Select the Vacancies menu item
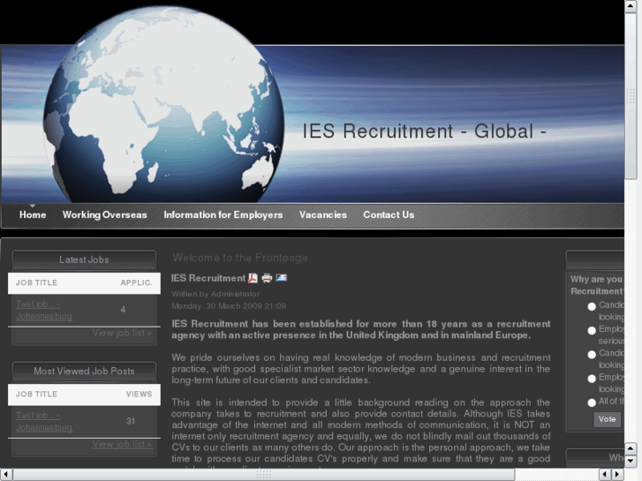This screenshot has height=481, width=642. (322, 215)
